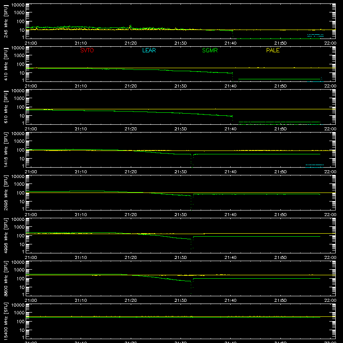The image size is (343, 343).
Task: Click 21:30 time label under 4995 MHz plot
Action: pos(181,258)
